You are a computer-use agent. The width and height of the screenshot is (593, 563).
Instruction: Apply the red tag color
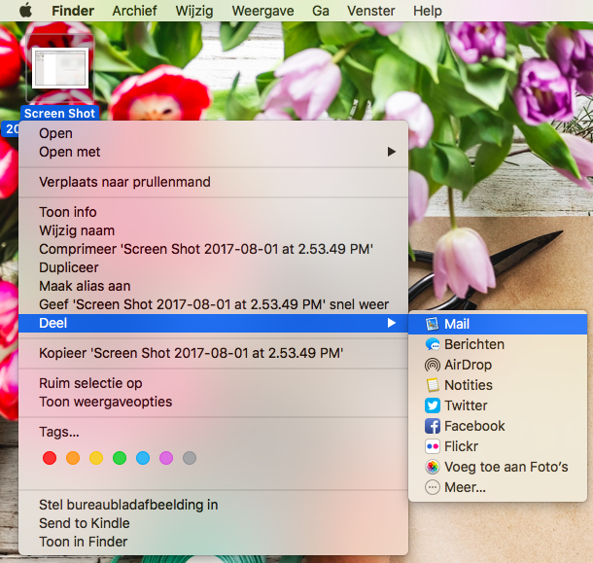(50, 458)
